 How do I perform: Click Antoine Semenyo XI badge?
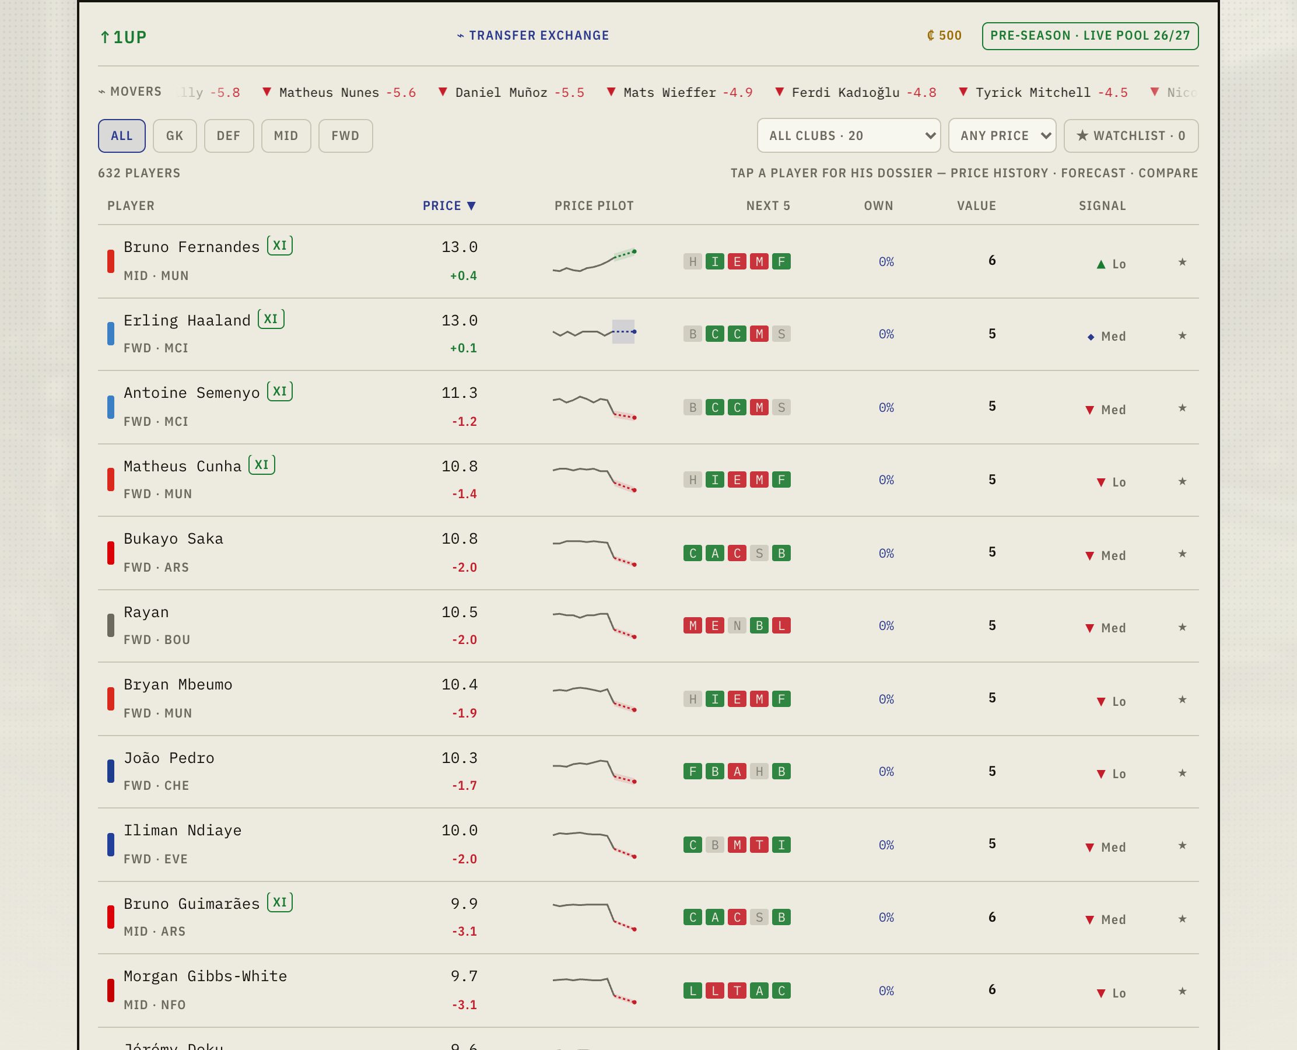[x=280, y=391]
